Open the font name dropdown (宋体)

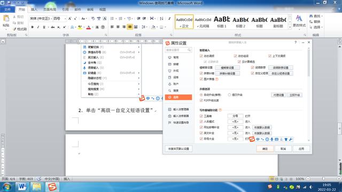tap(51, 19)
